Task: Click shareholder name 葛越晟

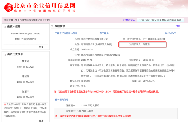Action: [x=26, y=76]
